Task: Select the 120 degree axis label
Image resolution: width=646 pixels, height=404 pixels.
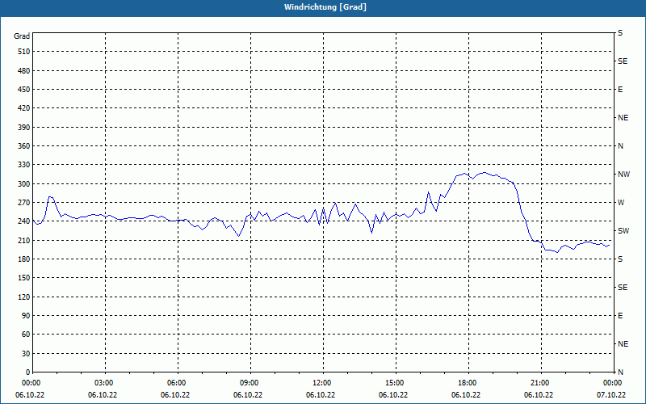Action: [x=23, y=297]
